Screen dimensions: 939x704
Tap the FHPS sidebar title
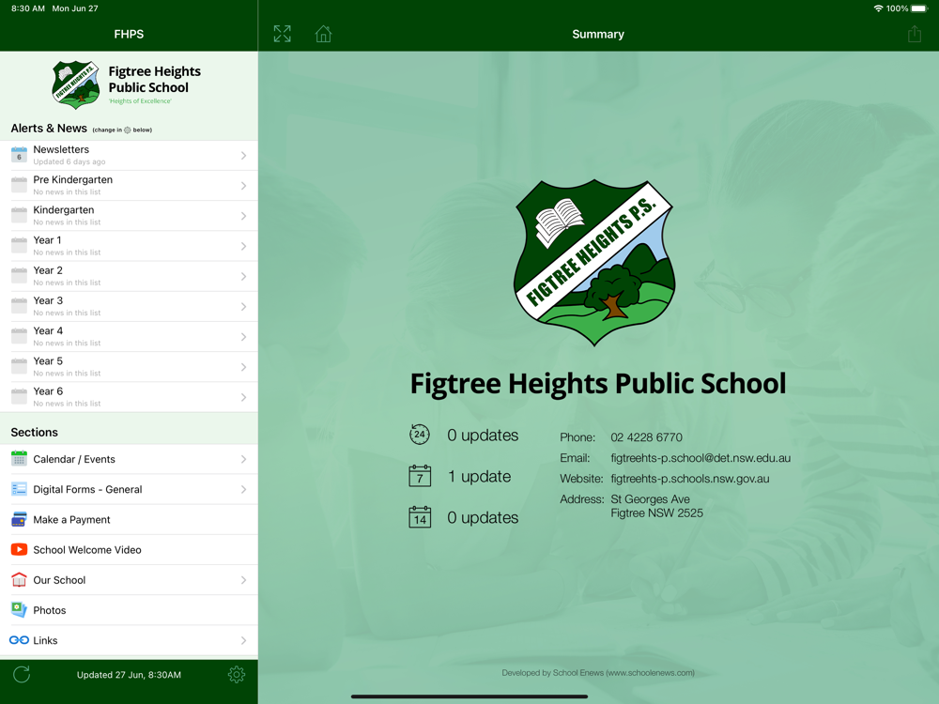[x=129, y=34]
